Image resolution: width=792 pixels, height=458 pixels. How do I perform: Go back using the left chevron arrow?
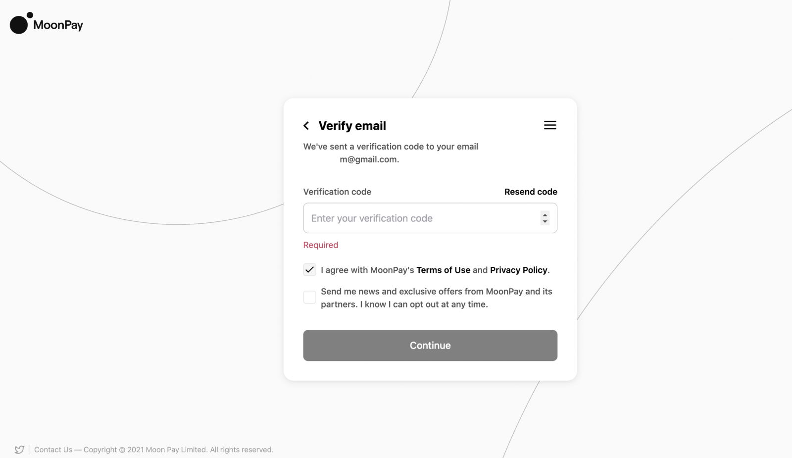click(306, 126)
